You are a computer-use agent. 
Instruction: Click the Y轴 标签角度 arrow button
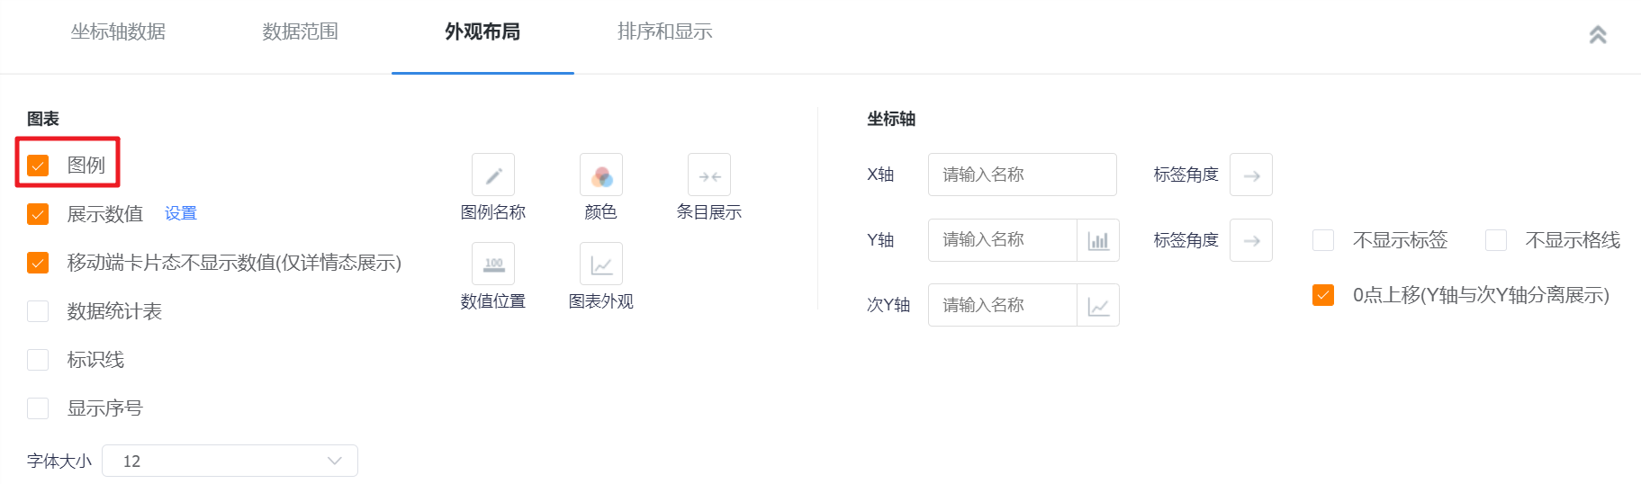(x=1251, y=240)
